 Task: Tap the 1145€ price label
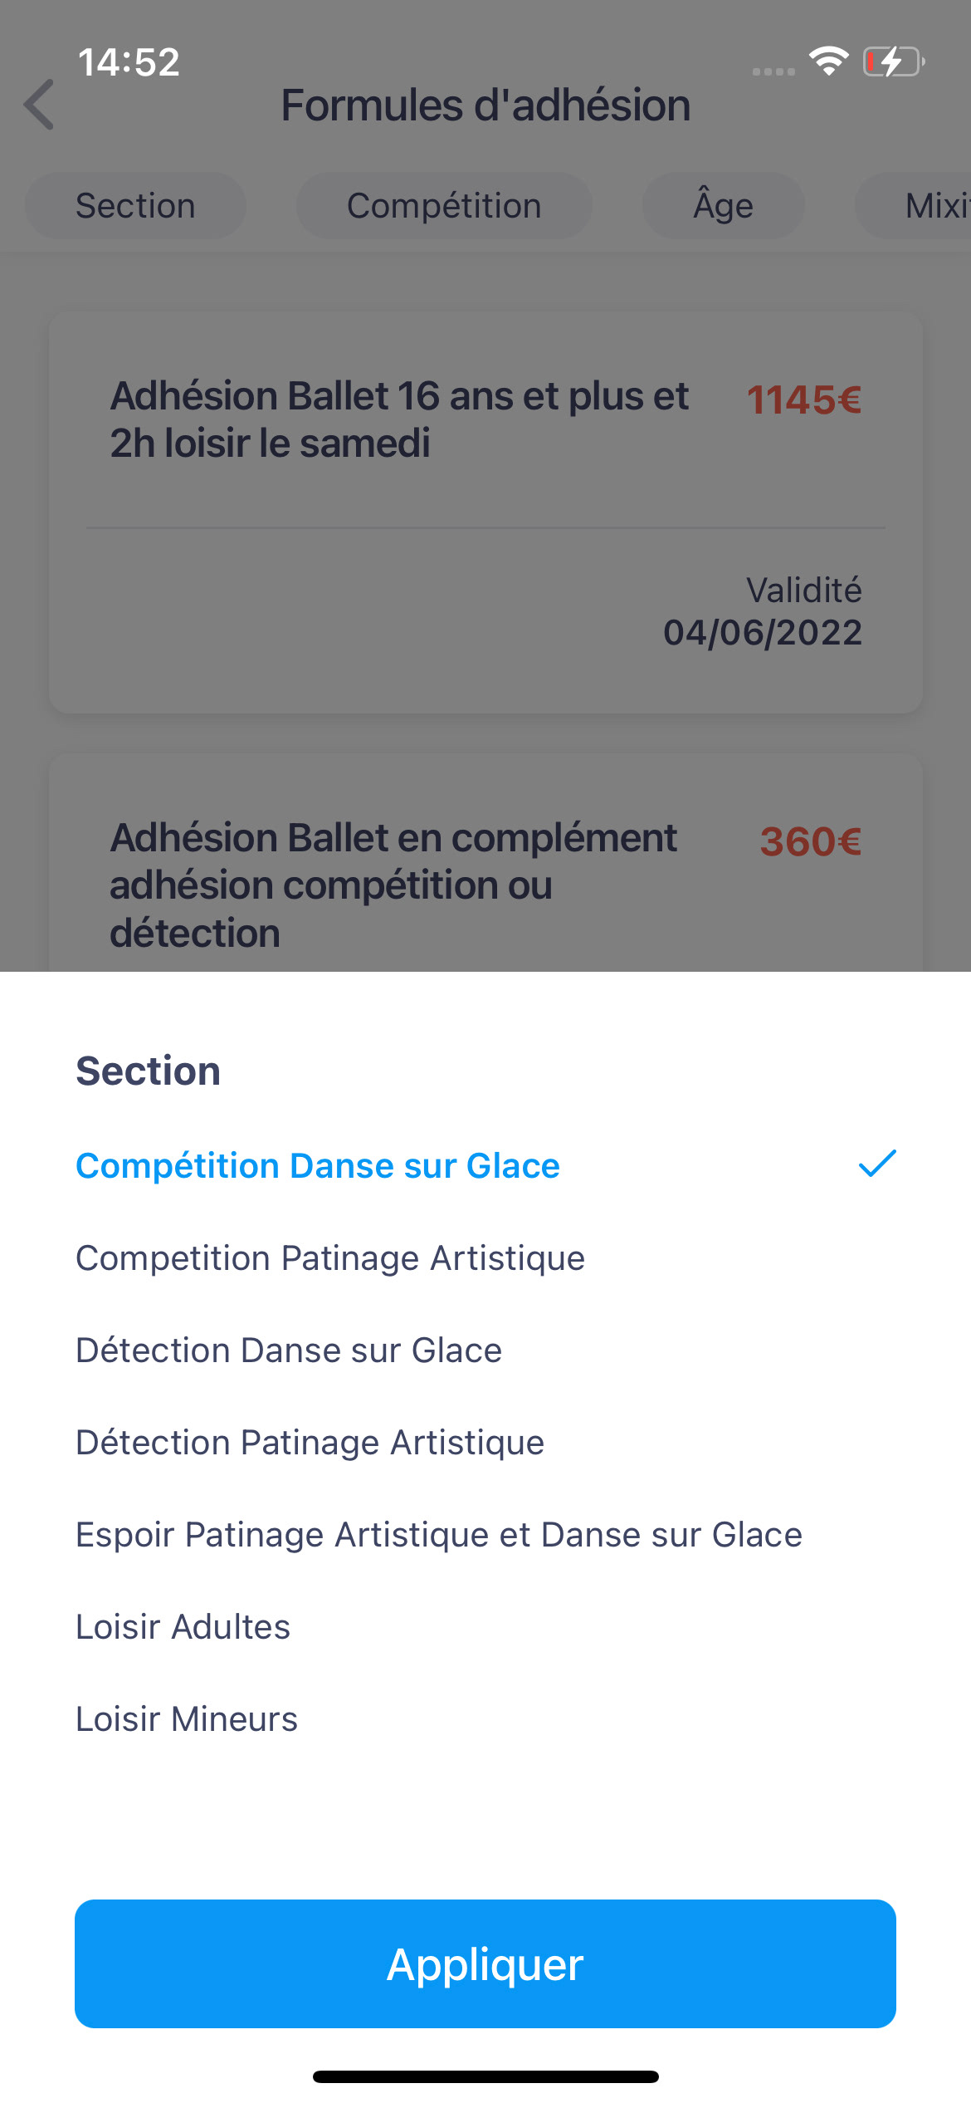click(803, 400)
